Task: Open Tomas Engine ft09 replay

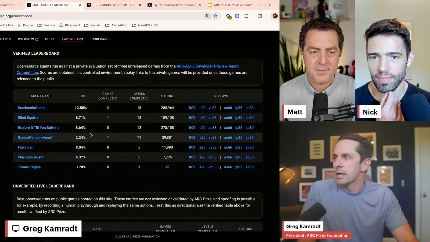Action: pos(192,167)
